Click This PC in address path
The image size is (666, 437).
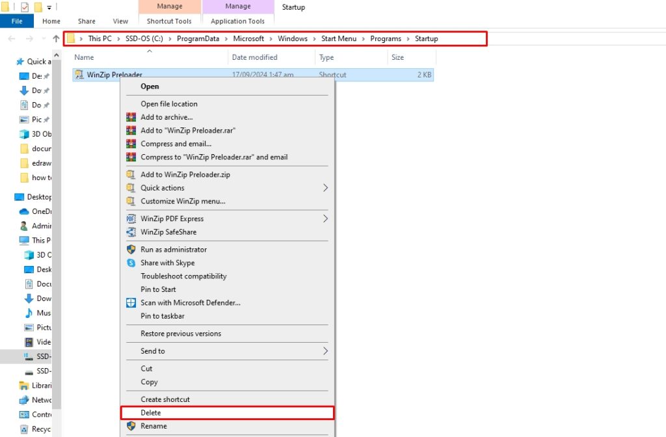100,38
